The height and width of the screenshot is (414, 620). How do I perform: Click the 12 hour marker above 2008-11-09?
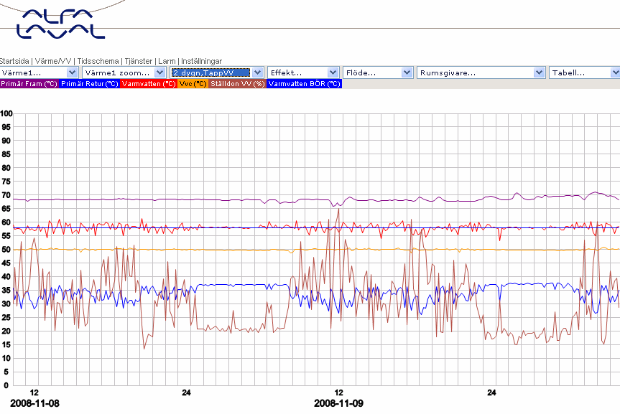pyautogui.click(x=339, y=392)
